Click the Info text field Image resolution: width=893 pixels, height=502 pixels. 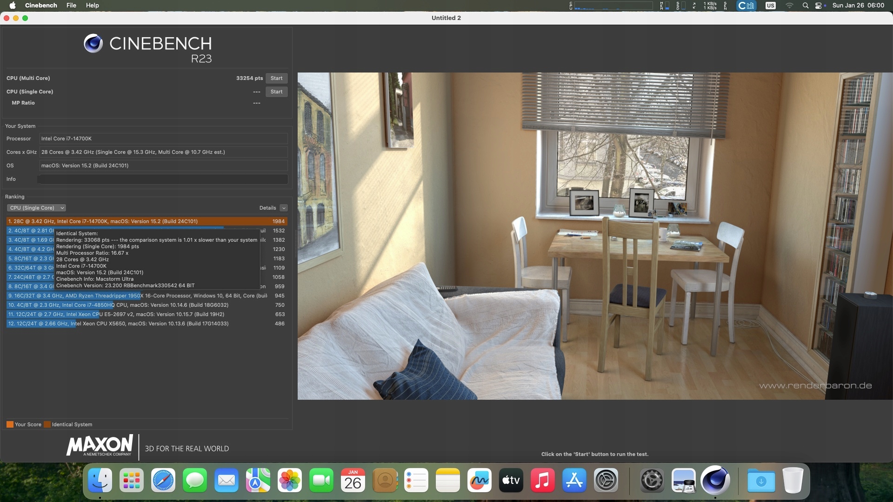(163, 179)
